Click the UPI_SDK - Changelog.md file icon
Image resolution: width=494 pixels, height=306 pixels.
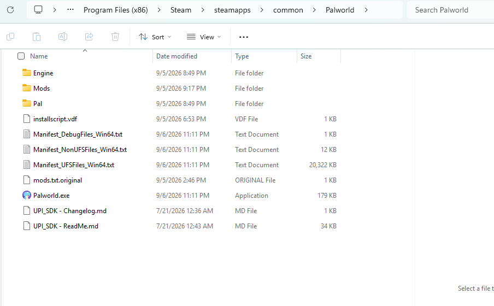click(27, 210)
